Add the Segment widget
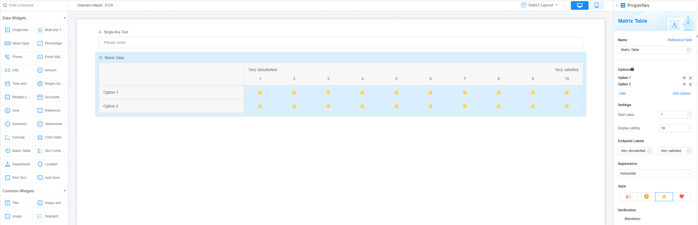The image size is (698, 225). 50,216
